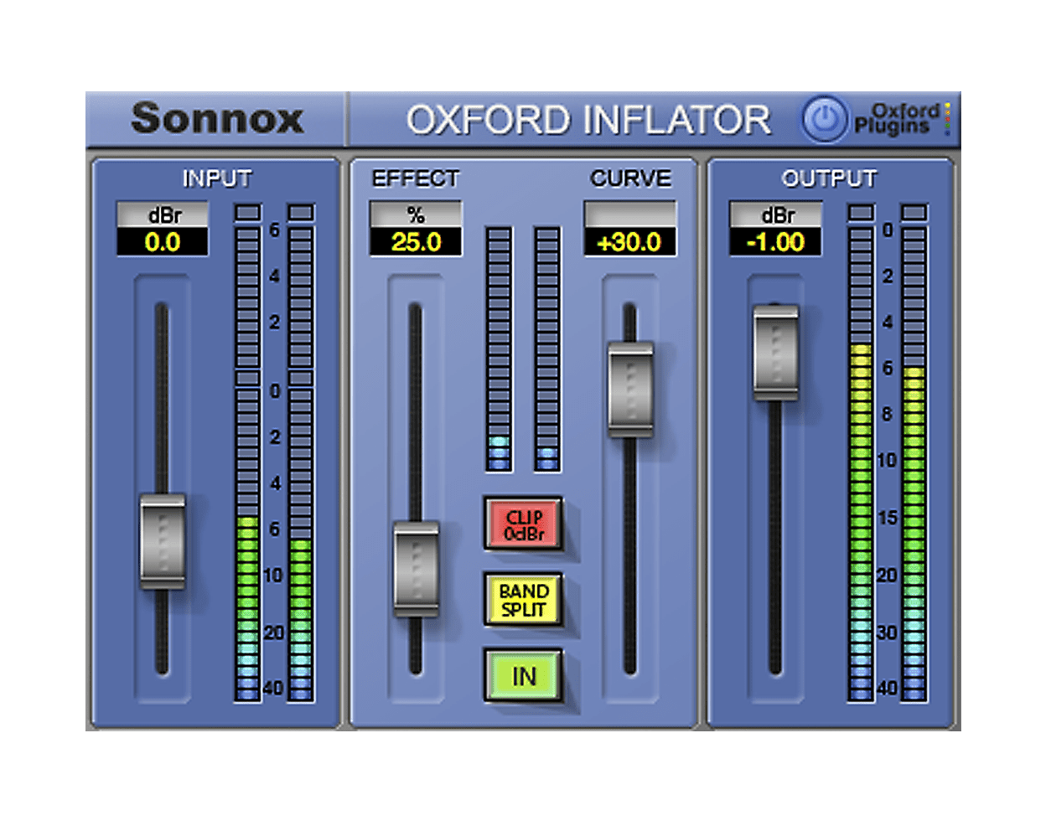Image resolution: width=1046 pixels, height=821 pixels.
Task: Click the colored dots beside Oxford Plugins logo
Action: pyautogui.click(x=950, y=118)
